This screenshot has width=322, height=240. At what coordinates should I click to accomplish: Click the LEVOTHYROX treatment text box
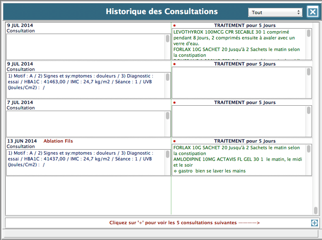[x=239, y=44]
